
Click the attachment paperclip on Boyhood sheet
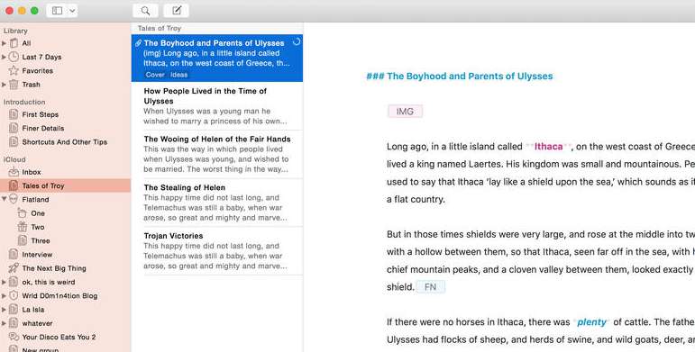tap(138, 43)
